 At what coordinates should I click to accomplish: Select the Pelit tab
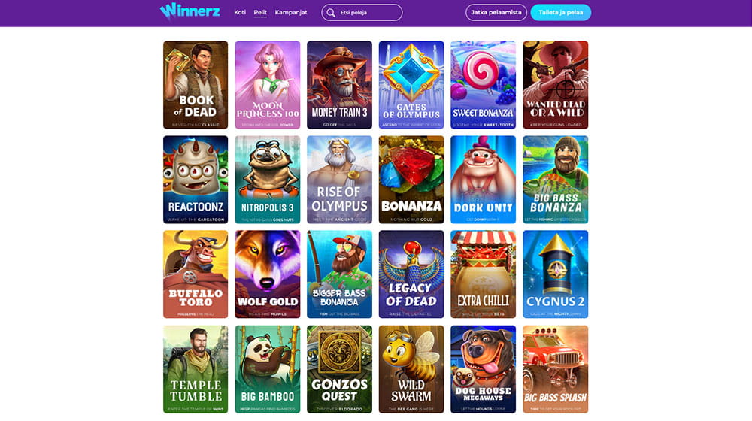260,13
